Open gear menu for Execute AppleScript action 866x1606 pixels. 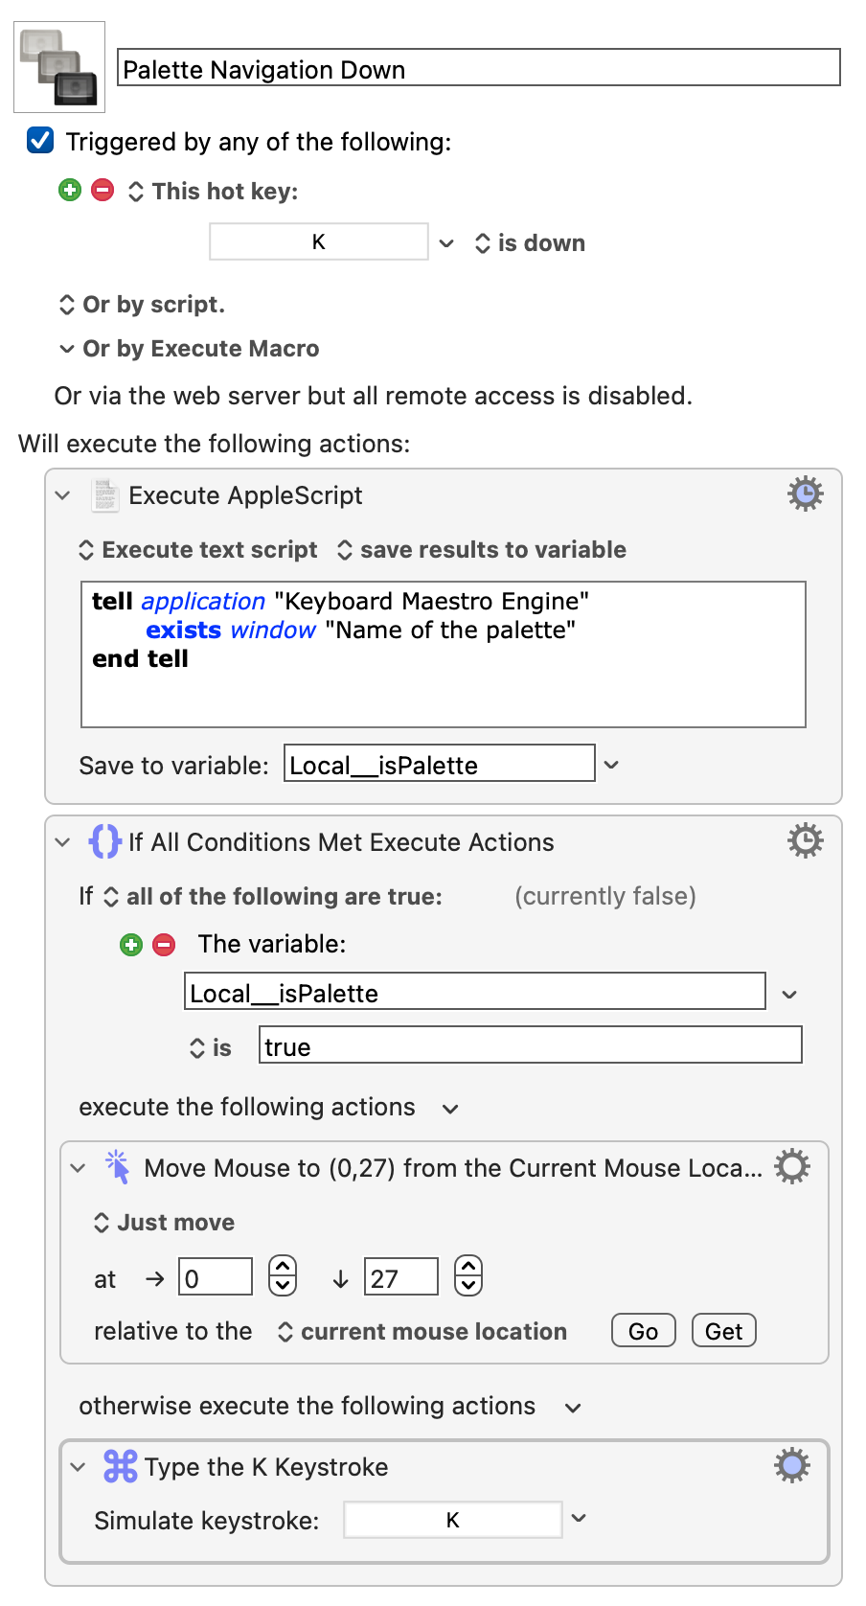(806, 494)
